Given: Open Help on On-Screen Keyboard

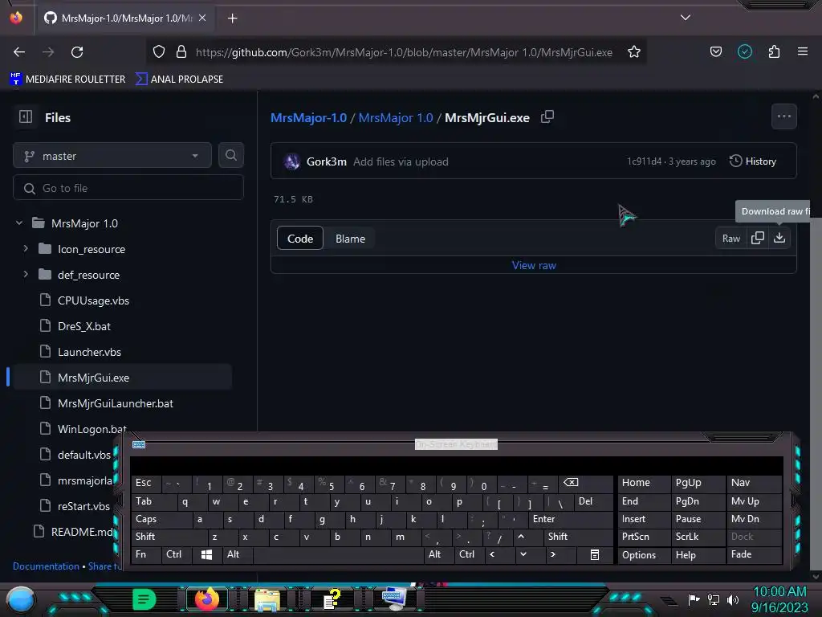Looking at the screenshot, I should pos(698,555).
